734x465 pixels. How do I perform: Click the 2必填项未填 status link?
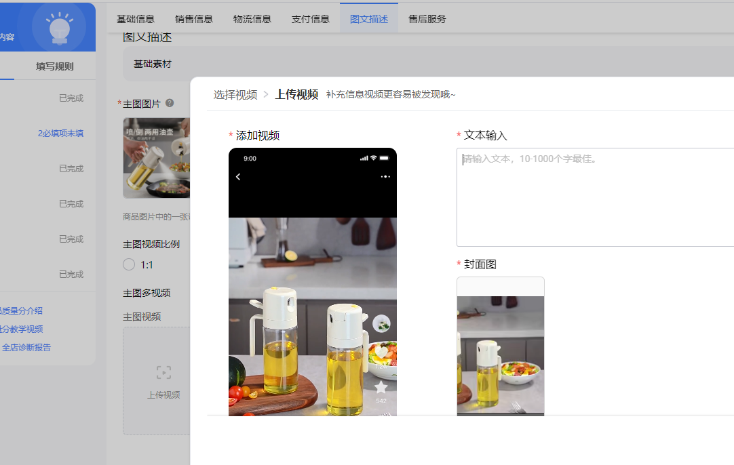coord(60,134)
